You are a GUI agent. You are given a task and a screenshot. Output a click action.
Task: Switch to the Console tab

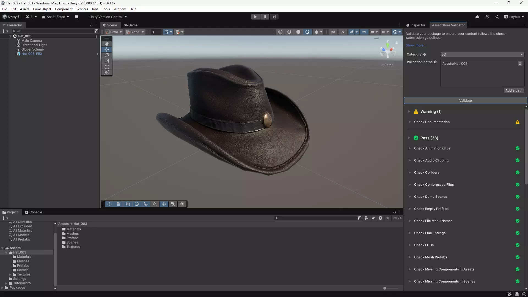(34, 212)
